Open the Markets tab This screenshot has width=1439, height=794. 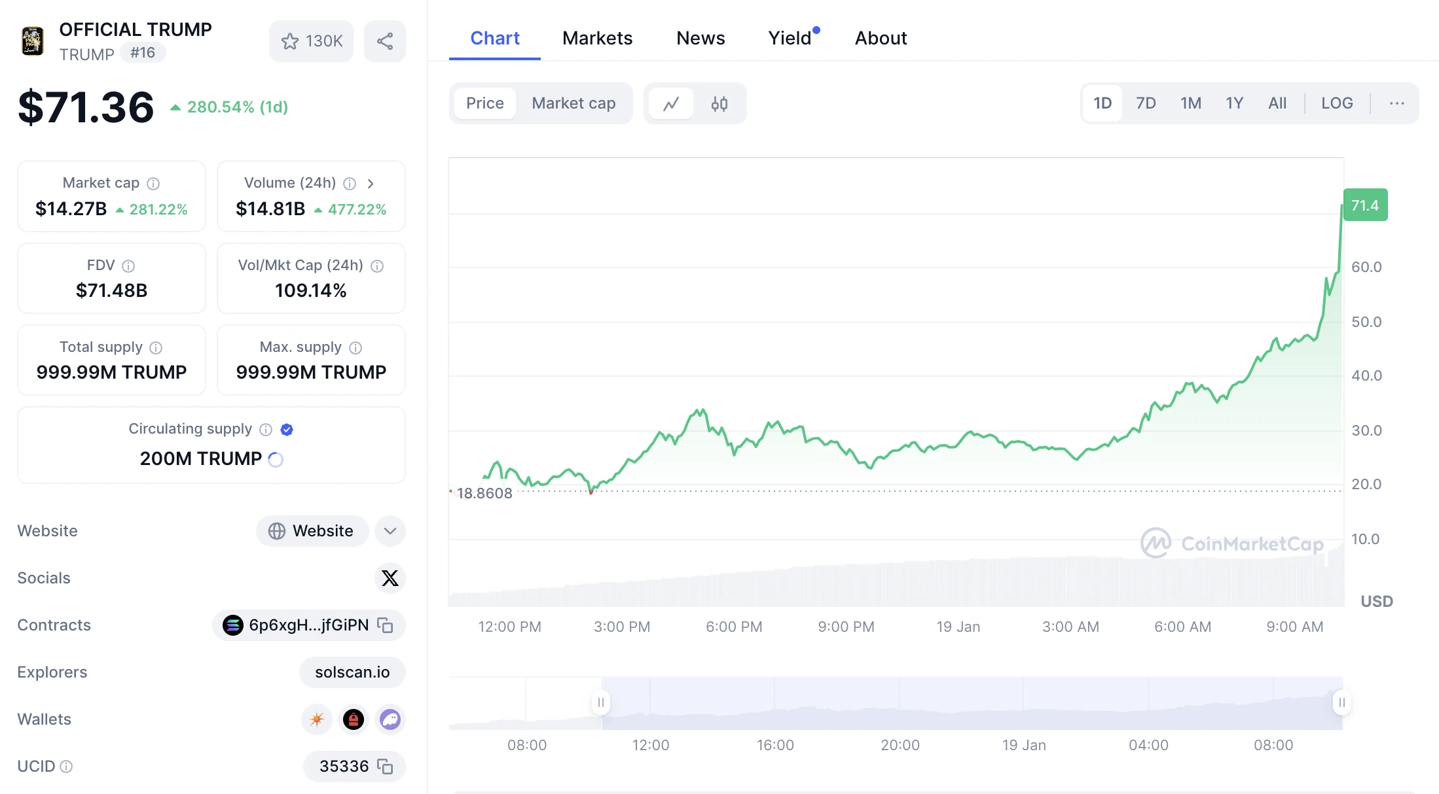pyautogui.click(x=597, y=38)
